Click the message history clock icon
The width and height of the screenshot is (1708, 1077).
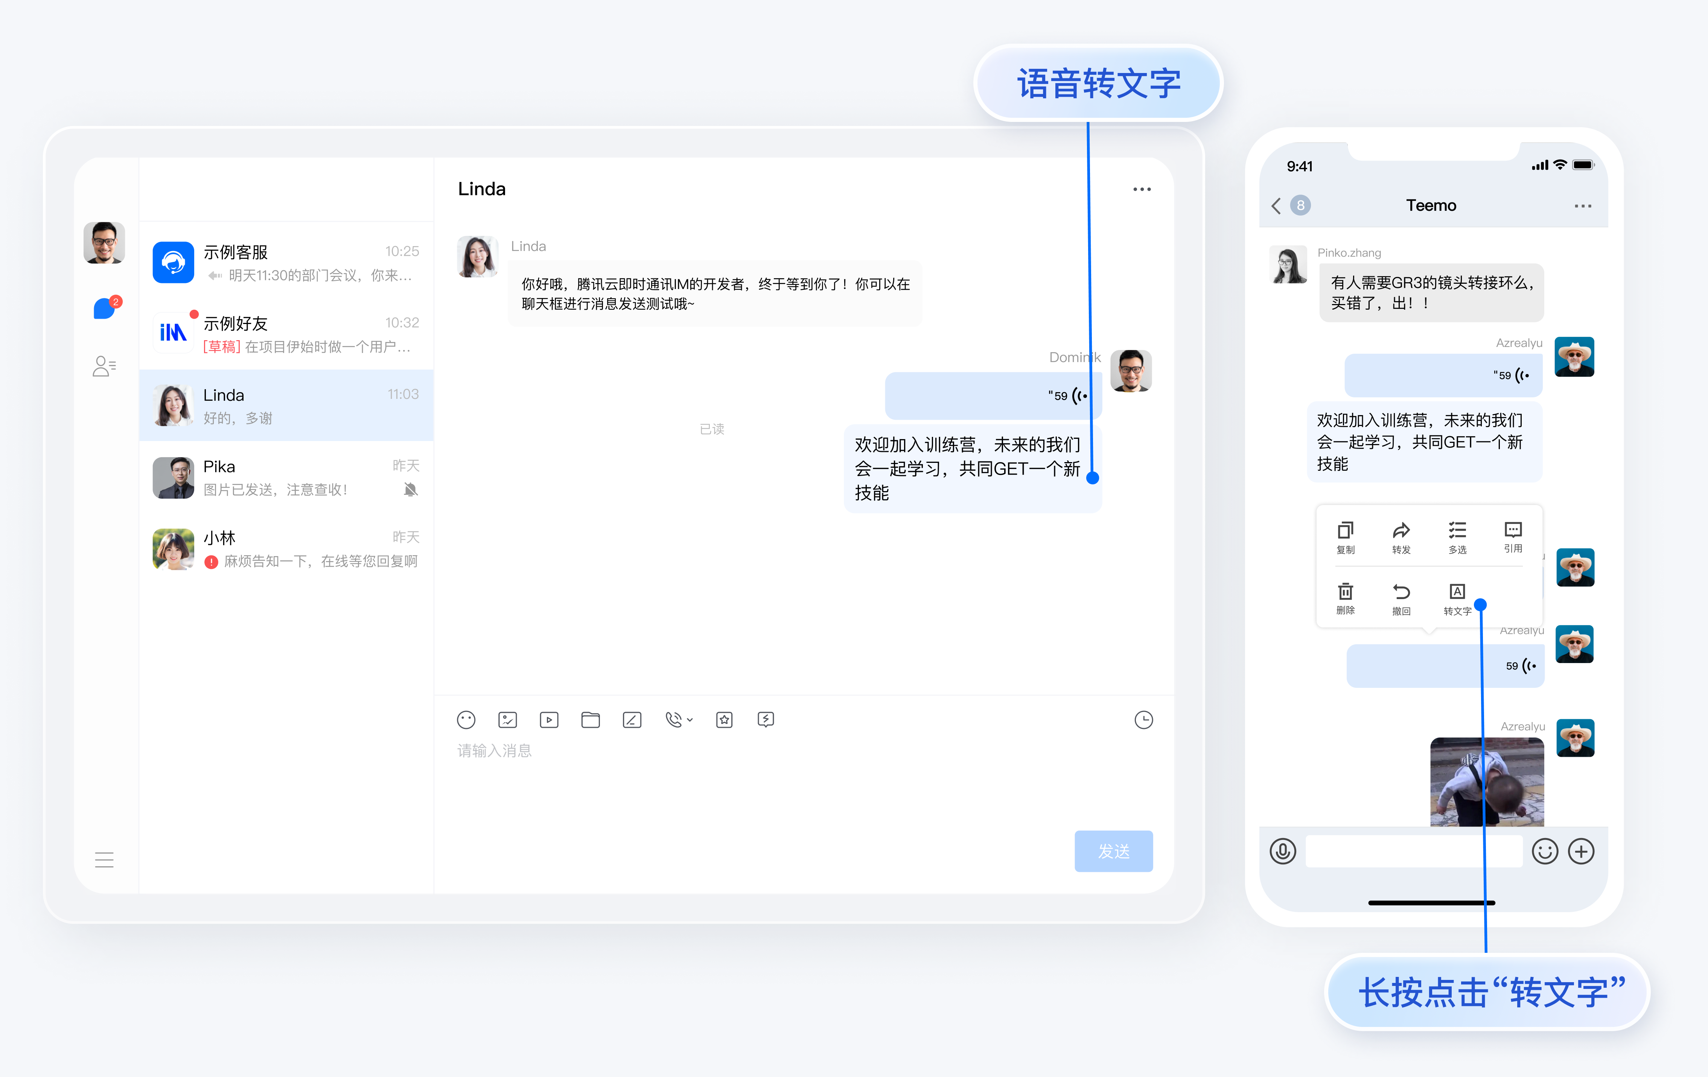(x=1143, y=720)
